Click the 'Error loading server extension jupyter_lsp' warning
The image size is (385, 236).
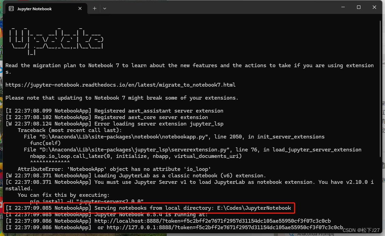click(115, 124)
